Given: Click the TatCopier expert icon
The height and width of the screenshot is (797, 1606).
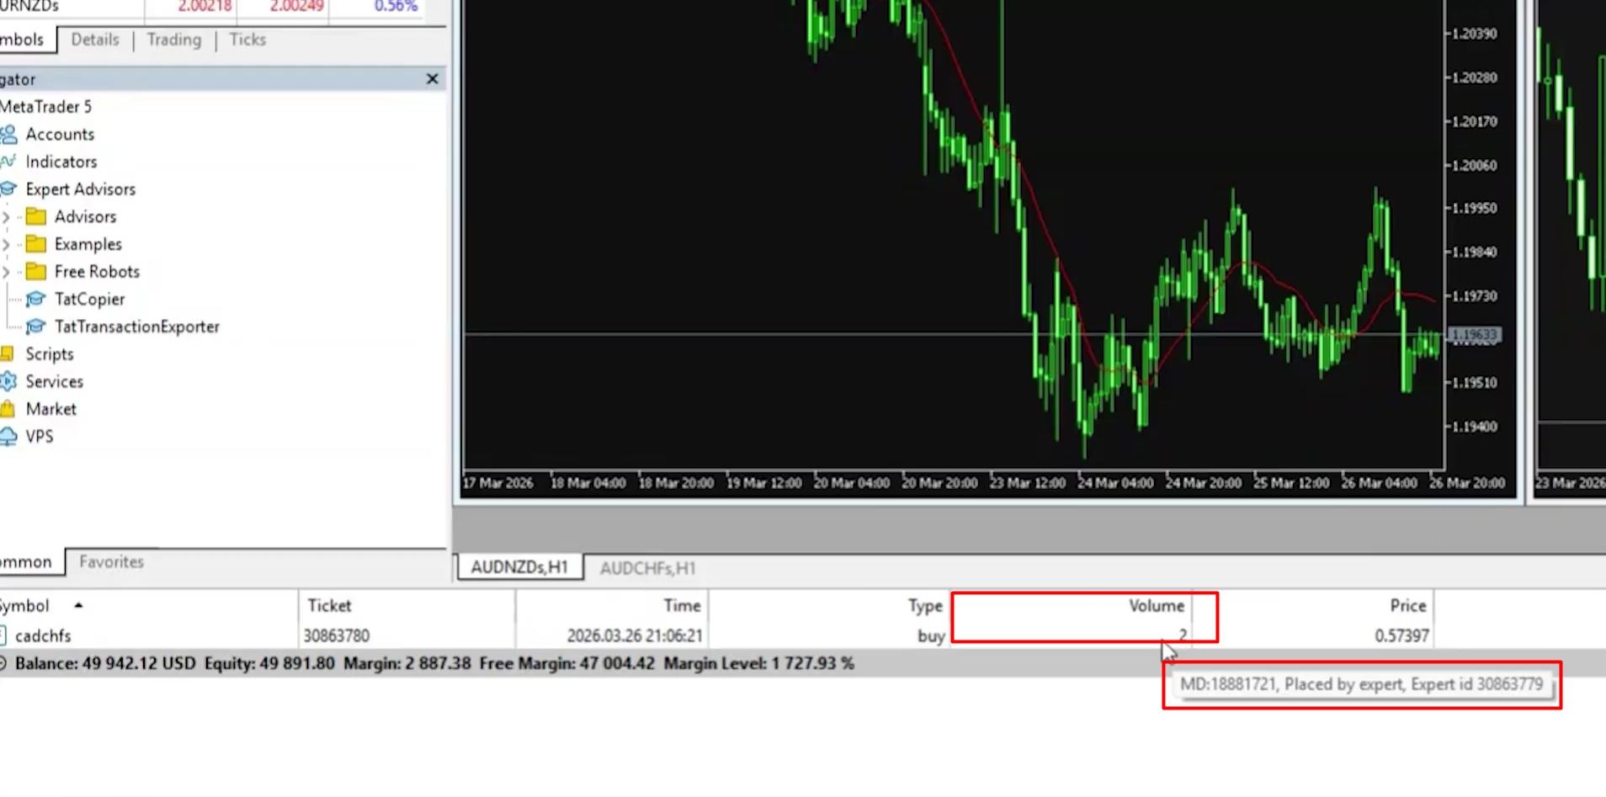Looking at the screenshot, I should (35, 300).
